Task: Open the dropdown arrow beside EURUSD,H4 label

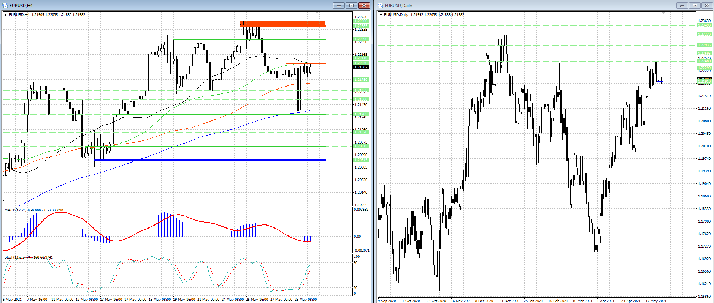Action: 6,15
